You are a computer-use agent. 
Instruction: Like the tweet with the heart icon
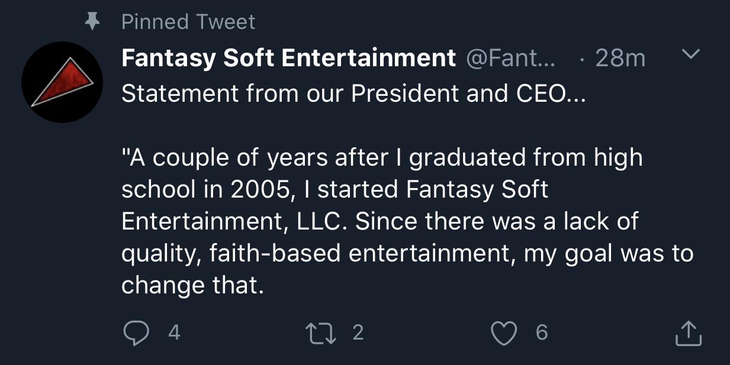pyautogui.click(x=505, y=333)
